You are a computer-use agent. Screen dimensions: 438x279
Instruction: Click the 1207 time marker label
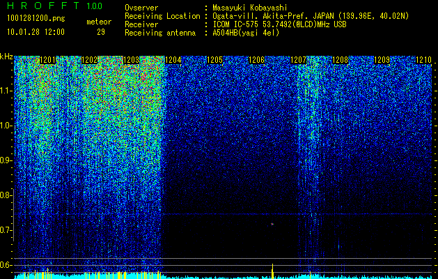298,60
